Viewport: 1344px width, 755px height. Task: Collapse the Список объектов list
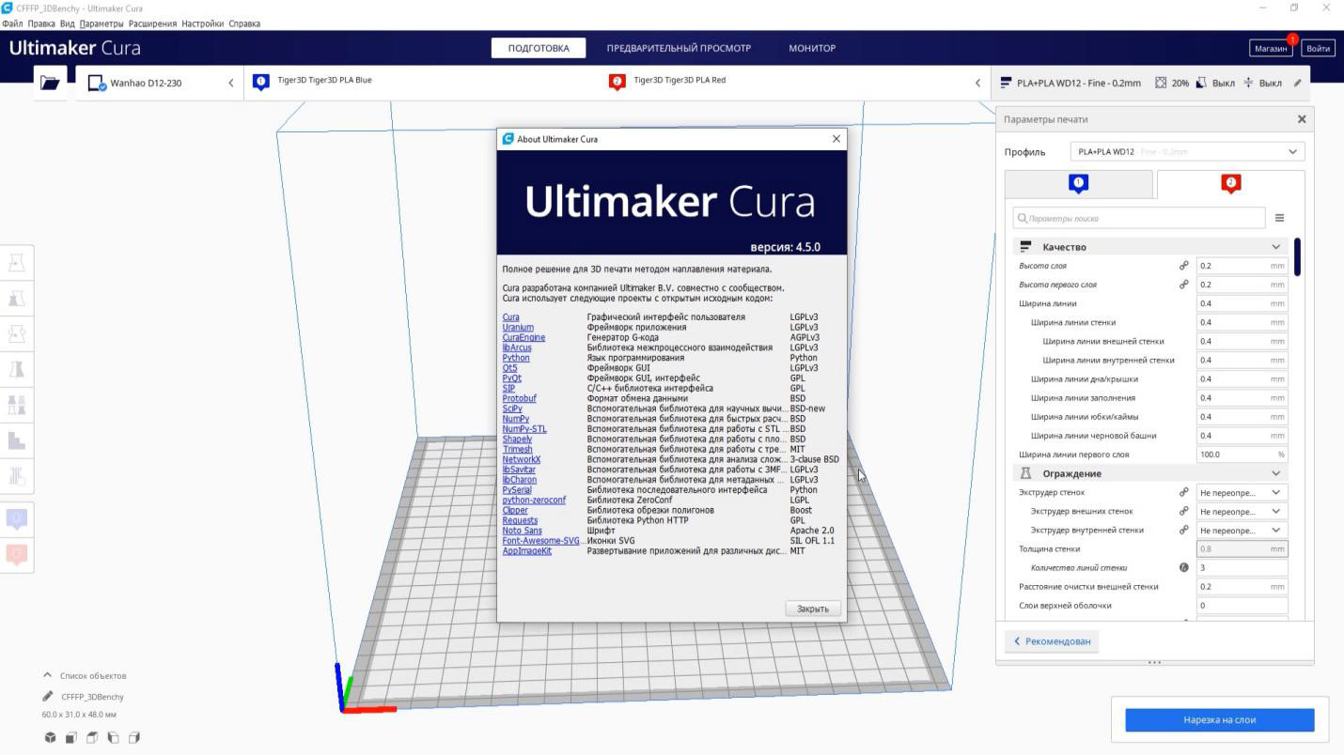pos(48,675)
